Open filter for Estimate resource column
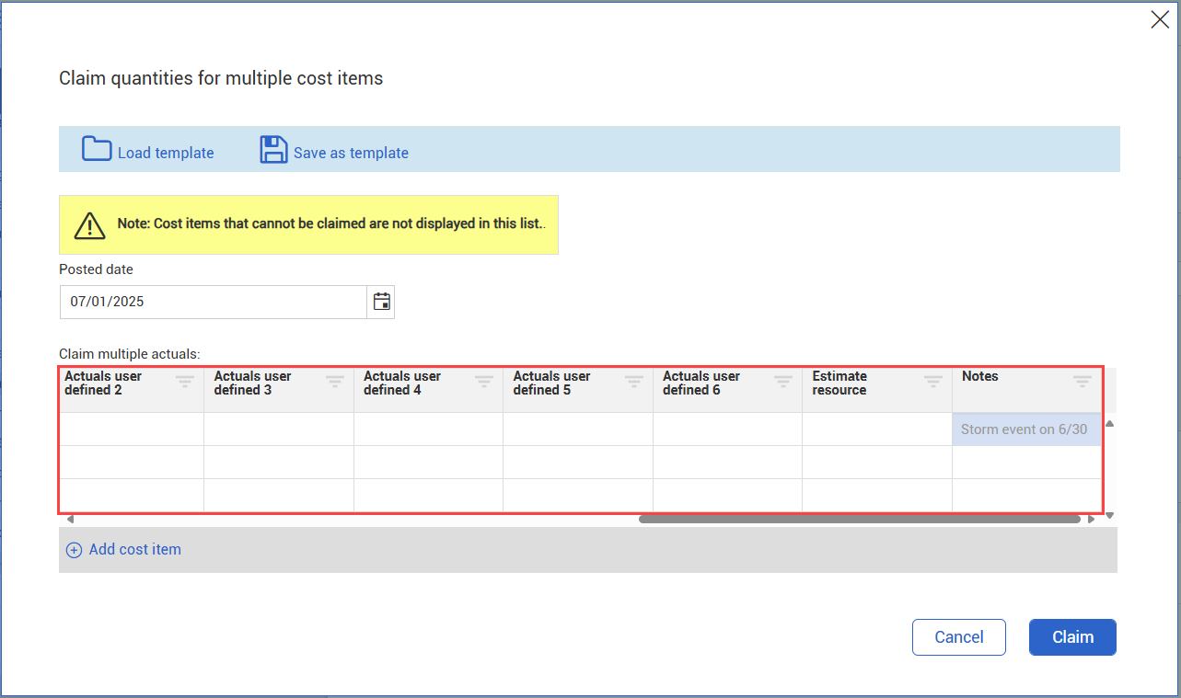The width and height of the screenshot is (1181, 698). (x=933, y=381)
